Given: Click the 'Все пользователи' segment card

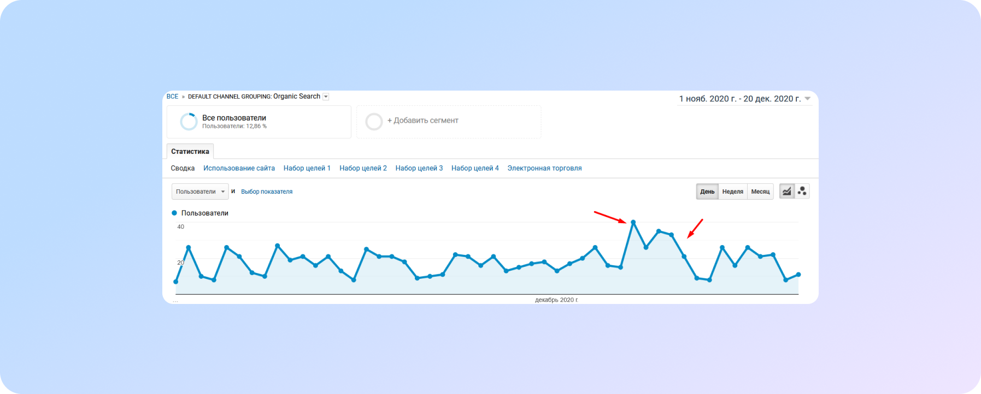Looking at the screenshot, I should pos(259,122).
